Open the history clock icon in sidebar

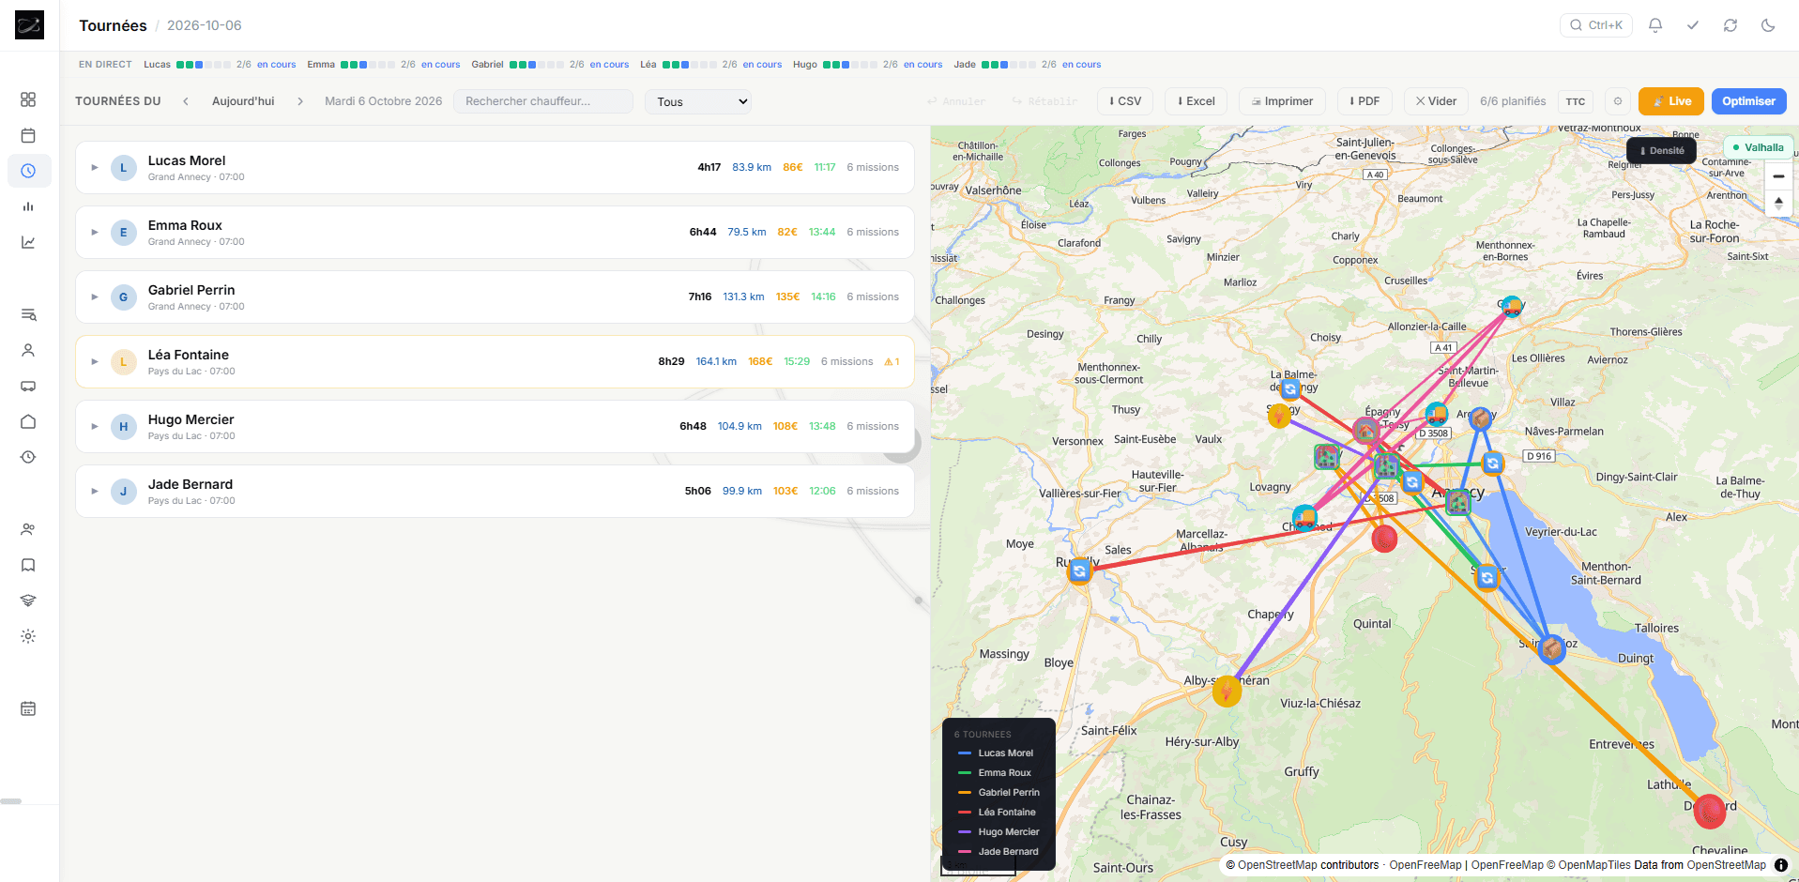click(x=28, y=457)
